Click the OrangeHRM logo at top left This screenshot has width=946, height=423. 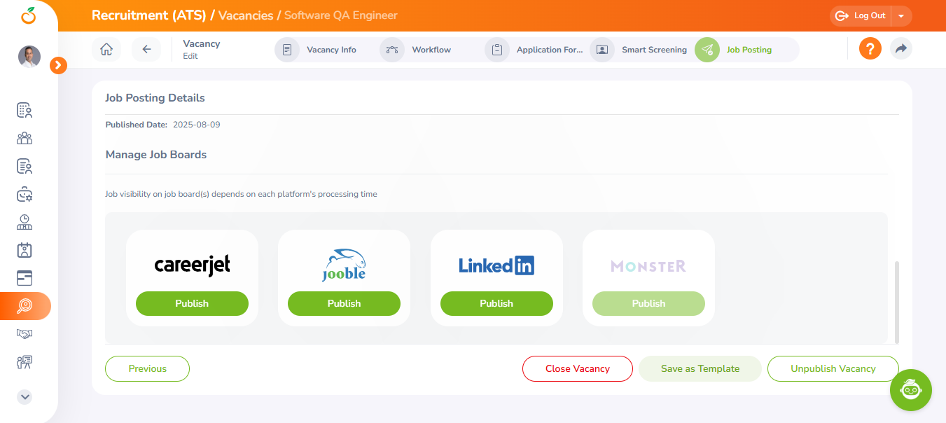(29, 15)
